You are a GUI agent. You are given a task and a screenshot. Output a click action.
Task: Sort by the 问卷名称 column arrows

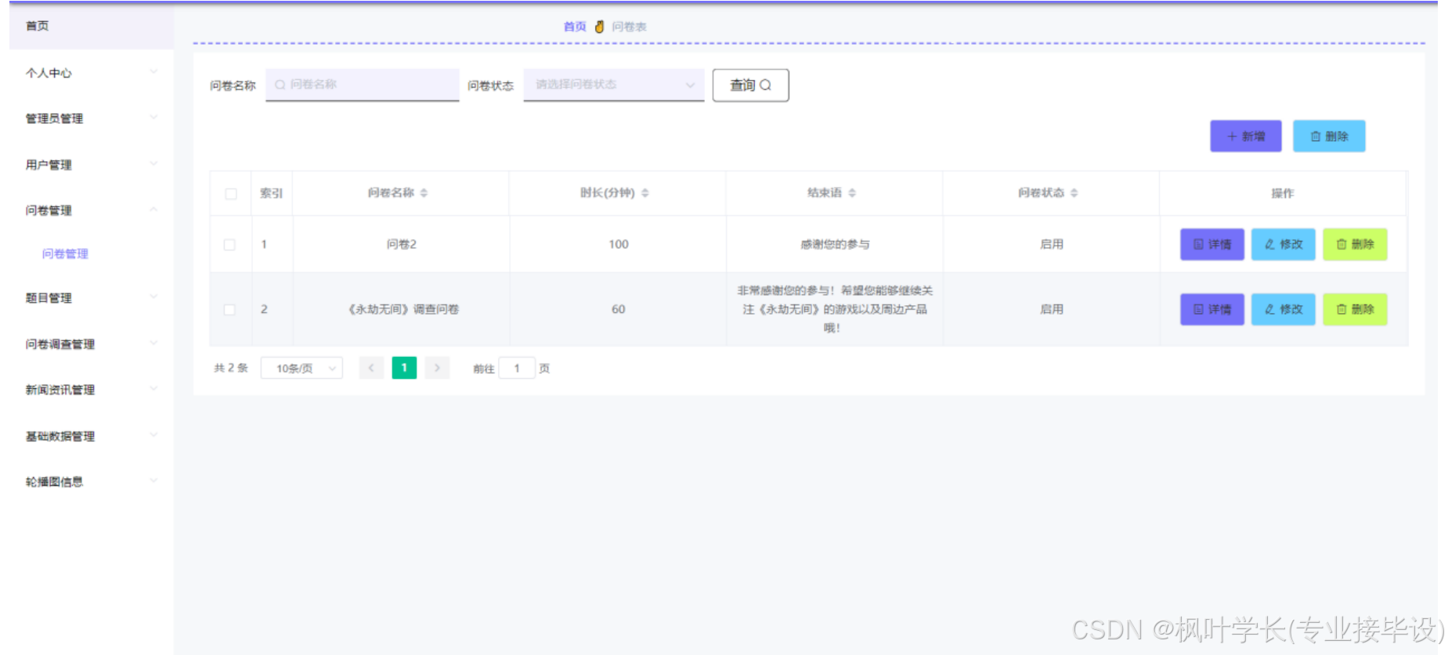point(424,193)
